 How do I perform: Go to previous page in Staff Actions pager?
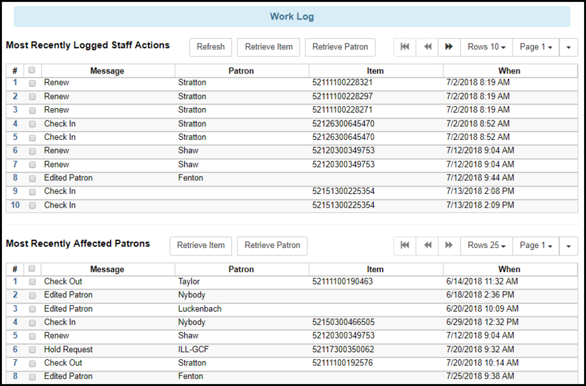(x=427, y=47)
